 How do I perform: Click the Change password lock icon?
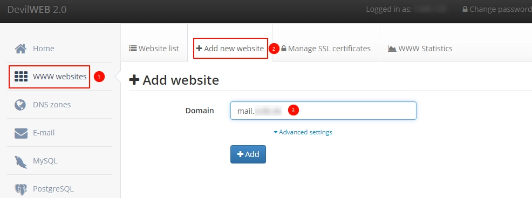pos(465,9)
